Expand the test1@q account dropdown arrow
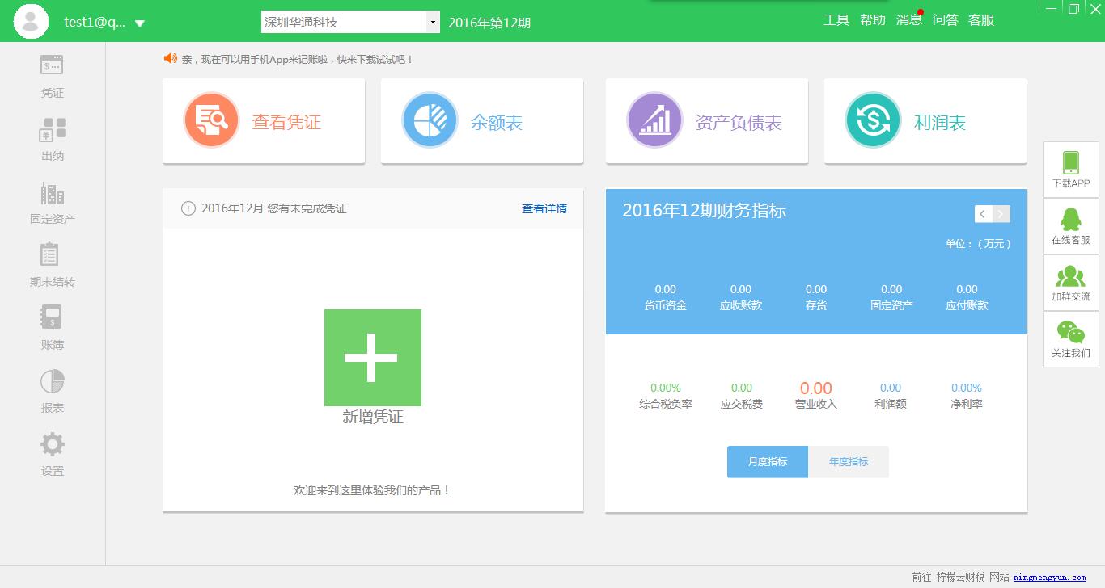 pos(141,23)
